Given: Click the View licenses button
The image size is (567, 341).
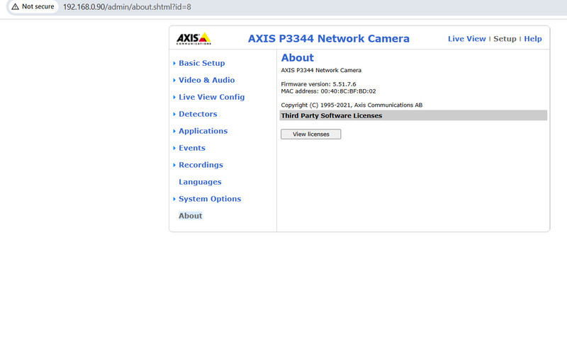Looking at the screenshot, I should [310, 134].
